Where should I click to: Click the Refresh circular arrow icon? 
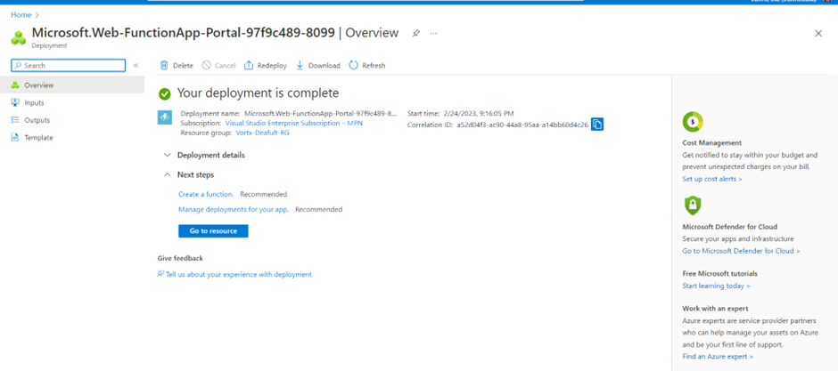353,65
